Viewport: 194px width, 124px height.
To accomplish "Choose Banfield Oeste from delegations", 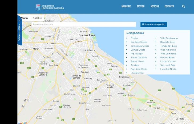I will tap(139, 42).
